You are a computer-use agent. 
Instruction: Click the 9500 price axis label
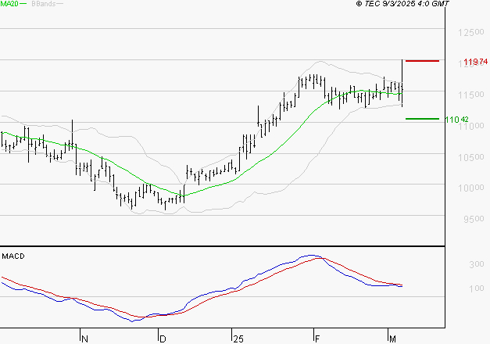pyautogui.click(x=474, y=219)
